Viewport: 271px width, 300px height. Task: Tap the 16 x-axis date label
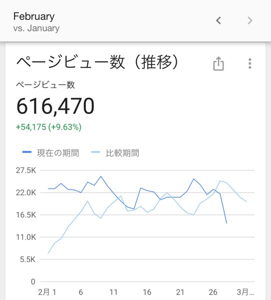pyautogui.click(x=147, y=292)
